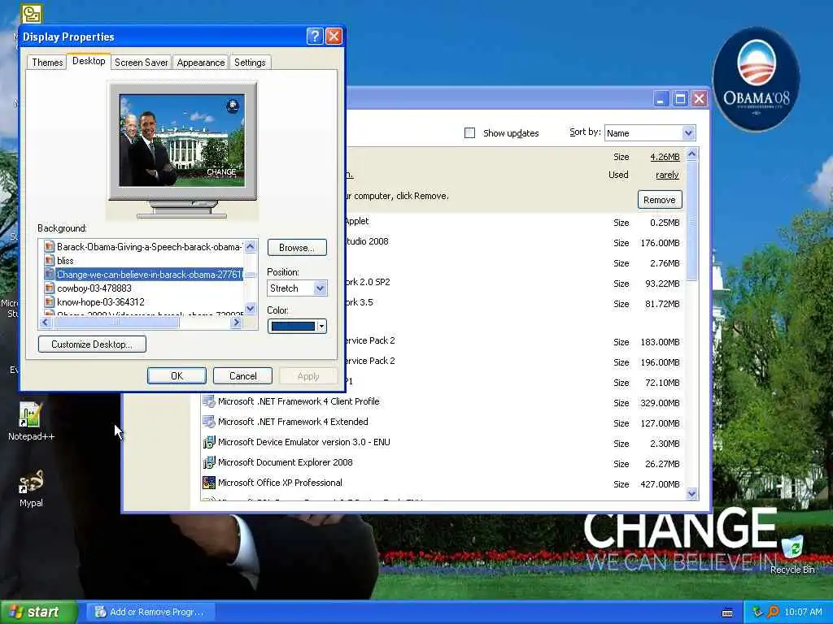Open the desktop Color dropdown arrow
833x624 pixels.
click(321, 327)
